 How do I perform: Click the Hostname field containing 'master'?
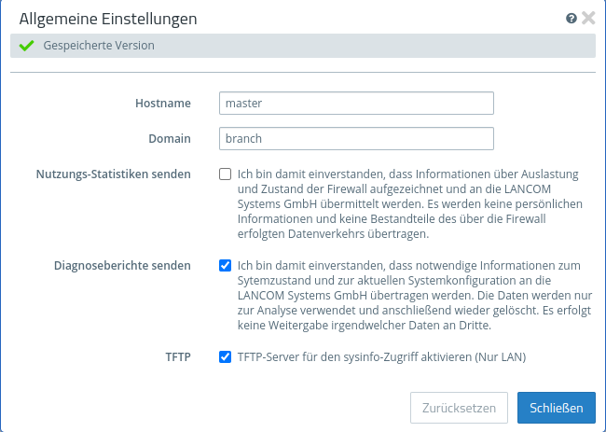tap(355, 103)
